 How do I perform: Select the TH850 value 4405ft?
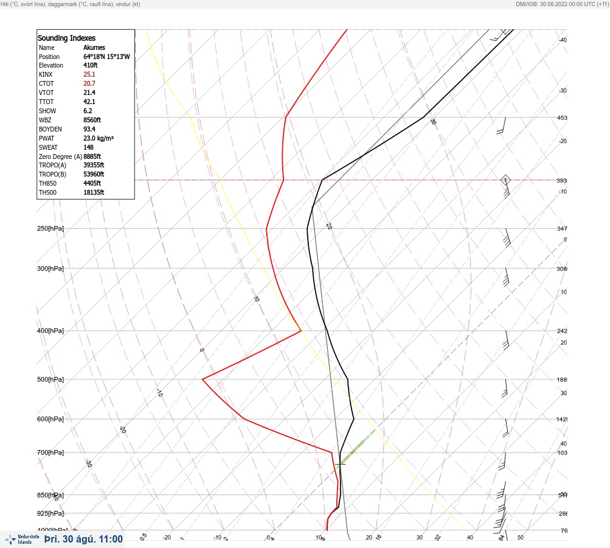coord(92,183)
